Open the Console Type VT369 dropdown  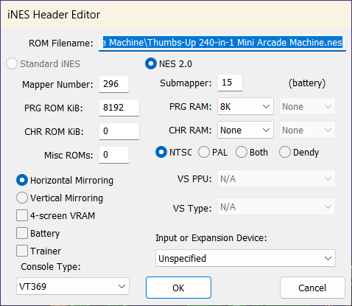pyautogui.click(x=73, y=286)
